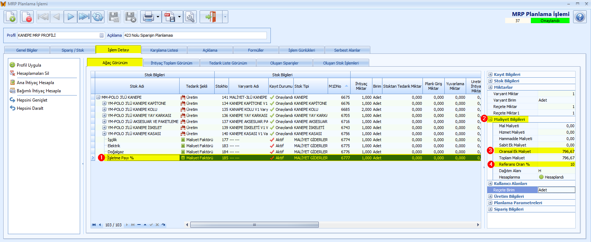Viewport: 591px width, 242px height.
Task: Expand the Kayıt Bilgileri section
Action: click(490, 74)
